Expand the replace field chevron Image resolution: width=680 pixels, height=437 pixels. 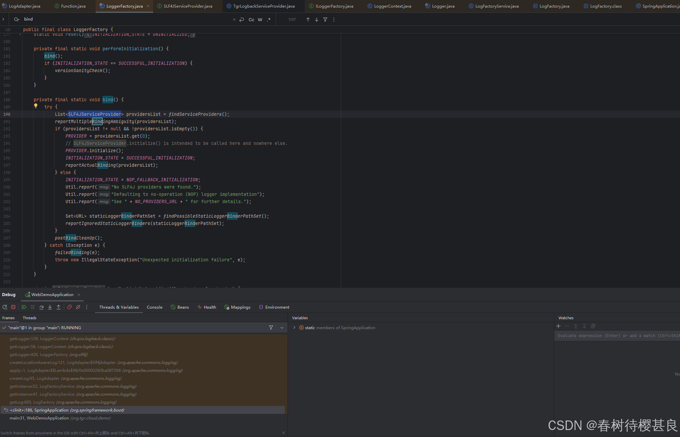[3, 19]
